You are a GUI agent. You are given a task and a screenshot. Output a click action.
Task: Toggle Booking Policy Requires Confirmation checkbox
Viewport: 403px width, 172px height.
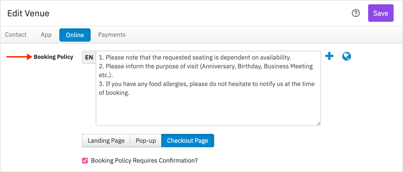click(x=84, y=161)
